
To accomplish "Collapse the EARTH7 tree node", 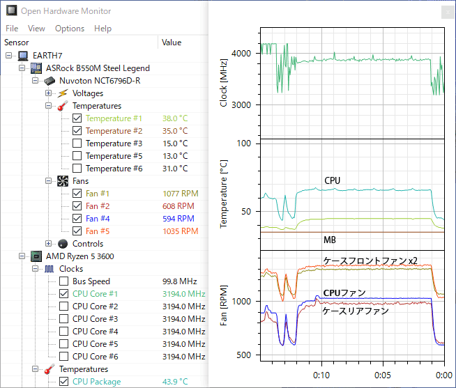I will (9, 56).
